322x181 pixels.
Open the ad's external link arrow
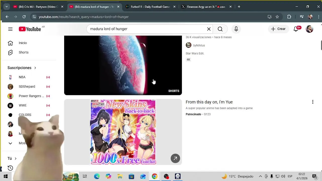pyautogui.click(x=175, y=158)
